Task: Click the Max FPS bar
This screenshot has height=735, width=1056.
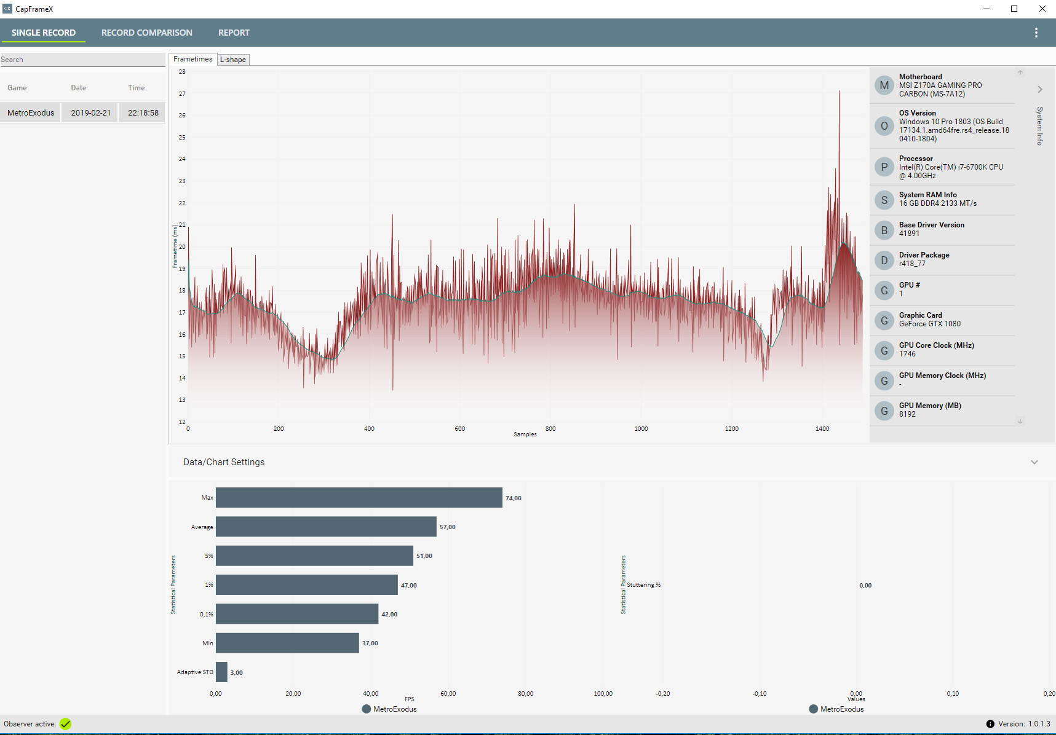Action: pyautogui.click(x=359, y=498)
